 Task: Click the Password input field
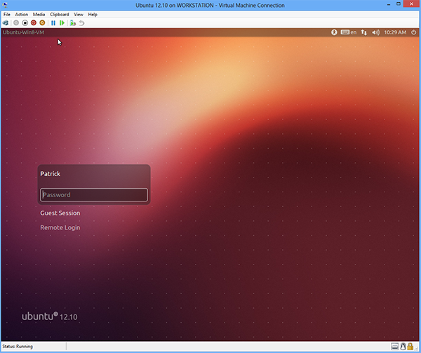(94, 195)
